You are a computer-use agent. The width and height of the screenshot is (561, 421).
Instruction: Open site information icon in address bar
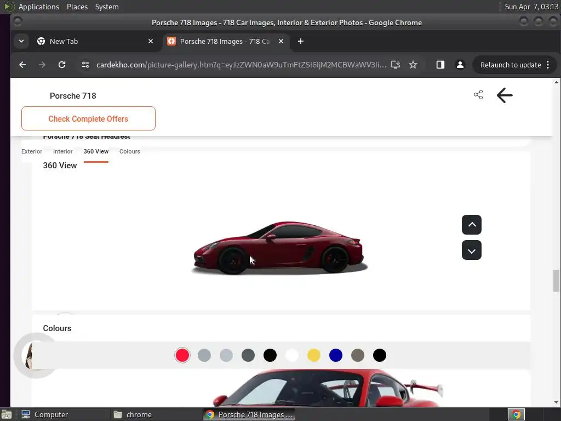coord(85,65)
